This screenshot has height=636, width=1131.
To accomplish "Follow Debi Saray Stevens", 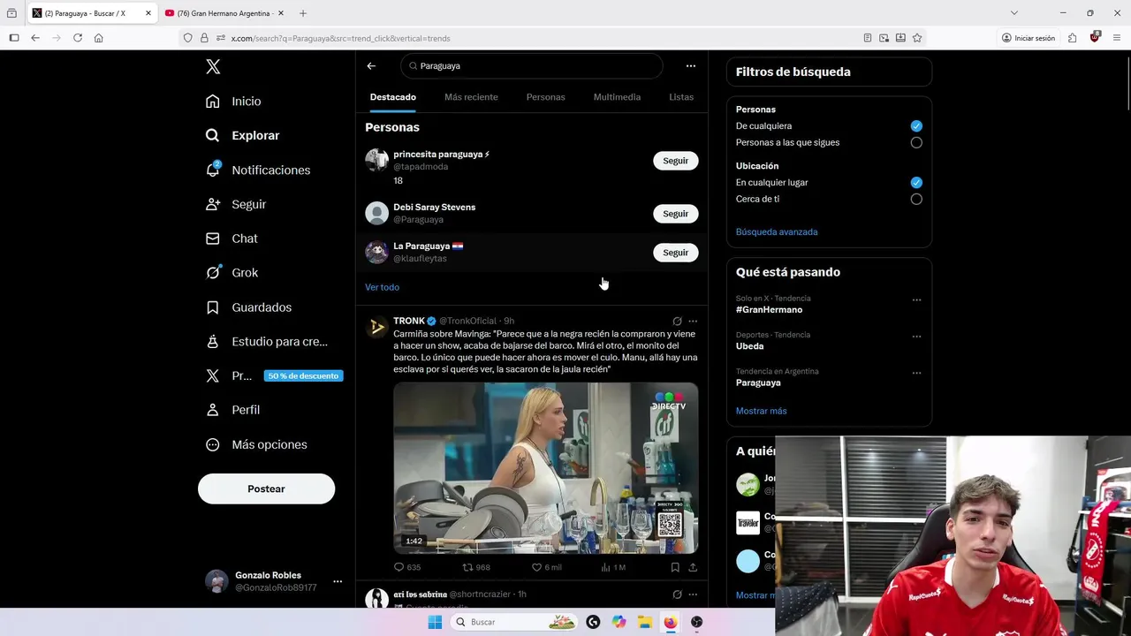I will (676, 214).
